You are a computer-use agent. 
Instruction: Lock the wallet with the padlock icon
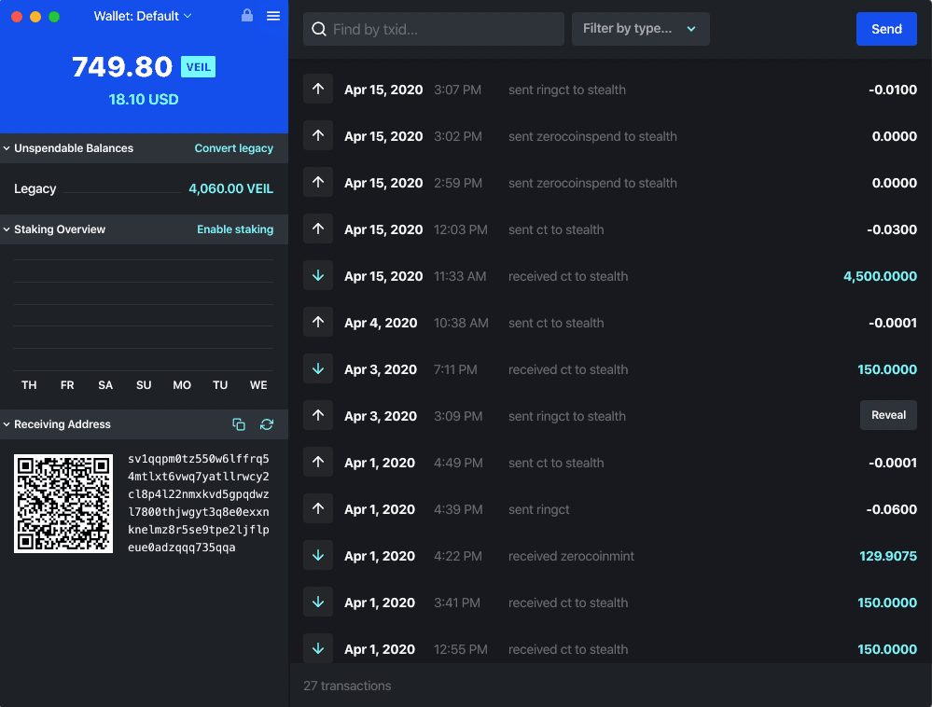(x=246, y=16)
